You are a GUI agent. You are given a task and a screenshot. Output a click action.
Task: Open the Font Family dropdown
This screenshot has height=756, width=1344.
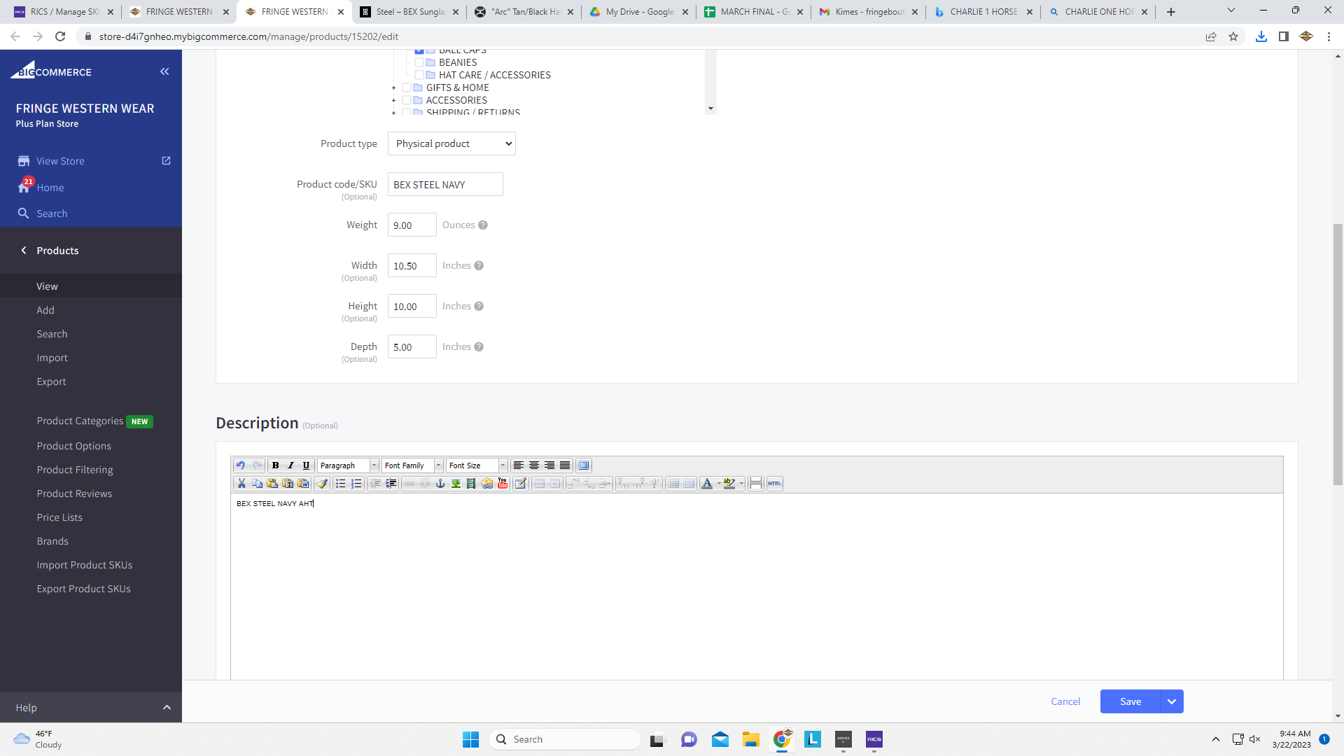point(412,465)
